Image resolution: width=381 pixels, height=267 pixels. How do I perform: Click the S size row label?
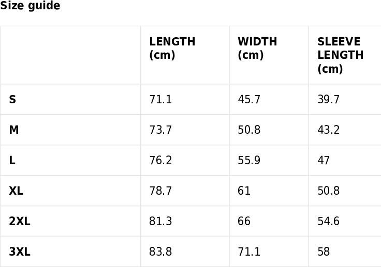coord(12,100)
